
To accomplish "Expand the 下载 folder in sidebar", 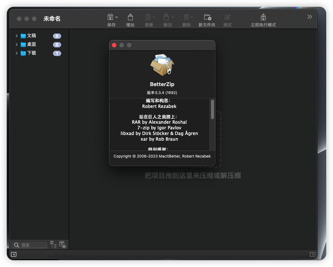I will pyautogui.click(x=17, y=53).
